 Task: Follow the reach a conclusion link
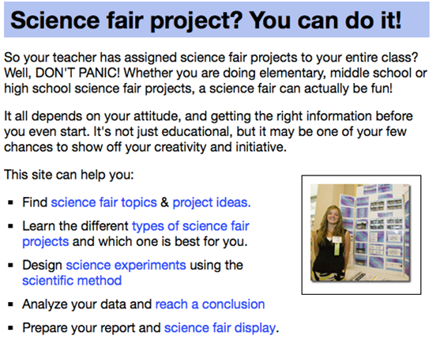pos(210,304)
